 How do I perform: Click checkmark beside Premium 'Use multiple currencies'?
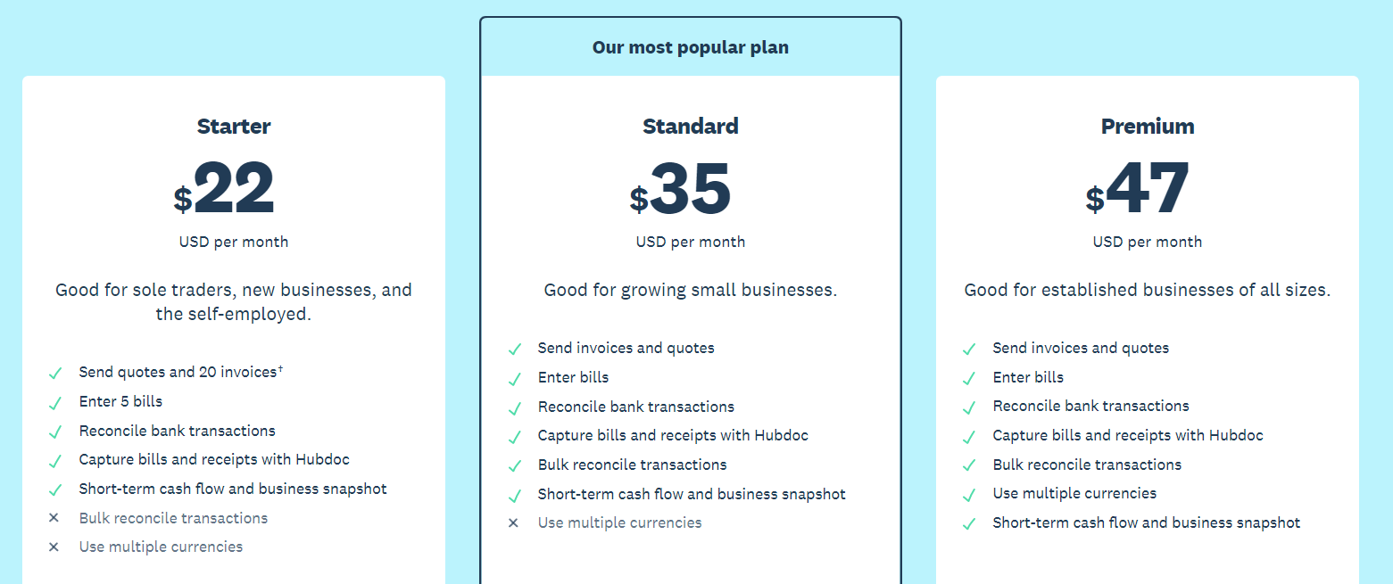coord(969,495)
